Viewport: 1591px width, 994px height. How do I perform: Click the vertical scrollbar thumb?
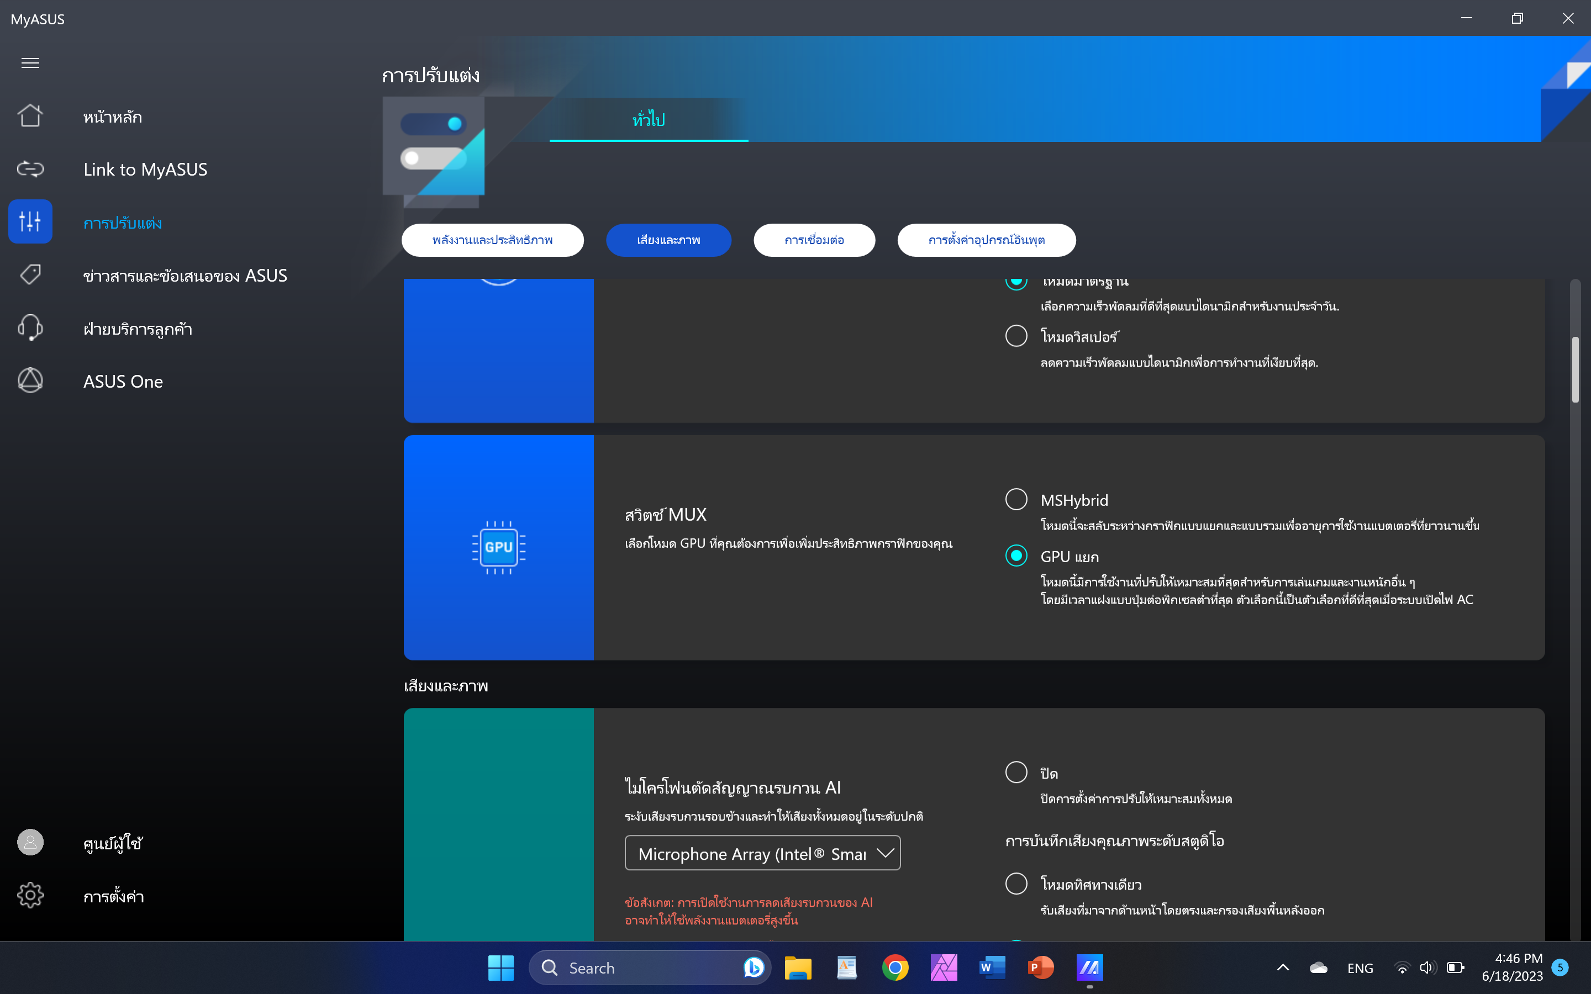pyautogui.click(x=1575, y=369)
